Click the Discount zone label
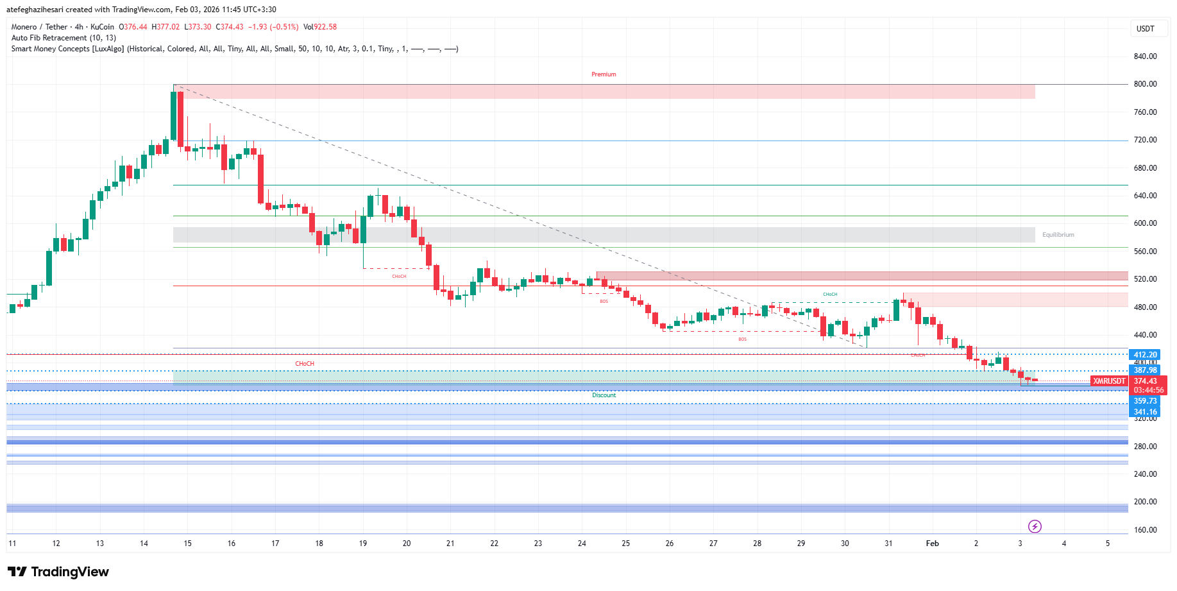This screenshot has width=1177, height=591. tap(604, 395)
